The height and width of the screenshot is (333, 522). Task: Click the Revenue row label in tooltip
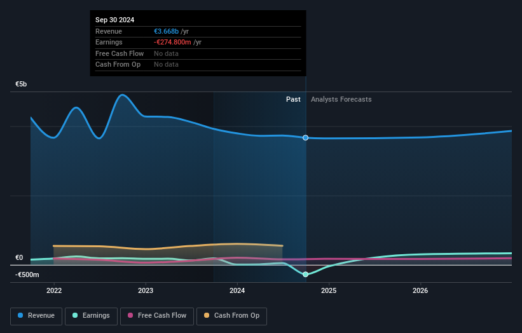pos(109,31)
